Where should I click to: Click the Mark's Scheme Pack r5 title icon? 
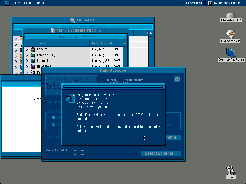coord(53,30)
